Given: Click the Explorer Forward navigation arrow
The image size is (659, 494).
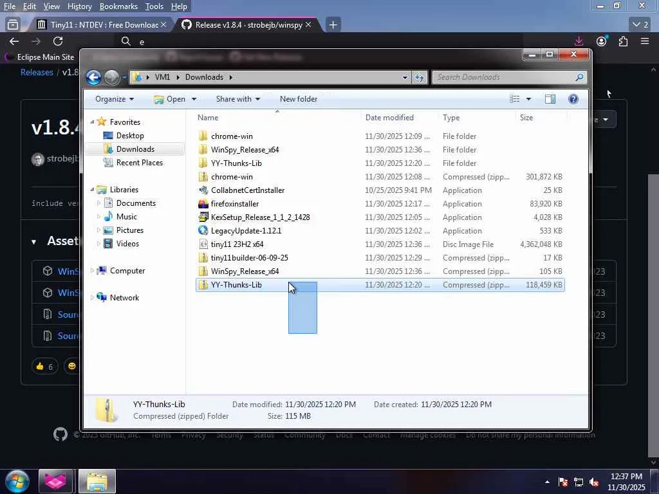Looking at the screenshot, I should 111,77.
